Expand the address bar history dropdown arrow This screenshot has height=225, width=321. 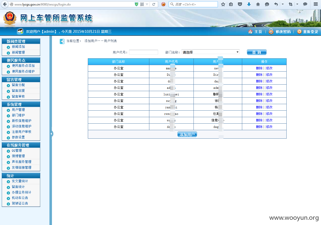pos(147,4)
